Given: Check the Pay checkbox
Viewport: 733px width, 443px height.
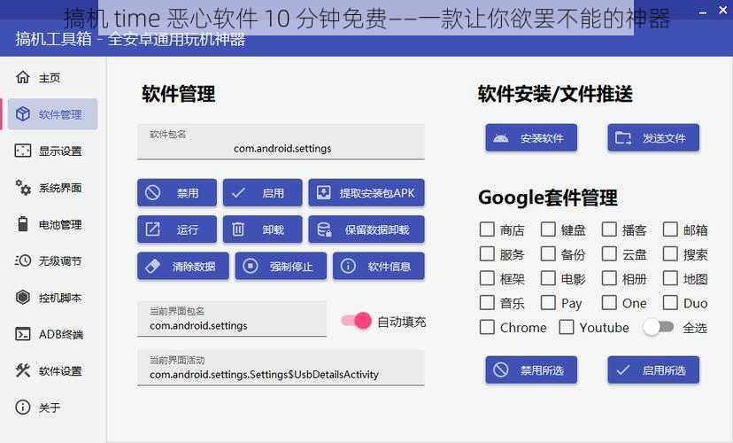Looking at the screenshot, I should click(x=548, y=303).
